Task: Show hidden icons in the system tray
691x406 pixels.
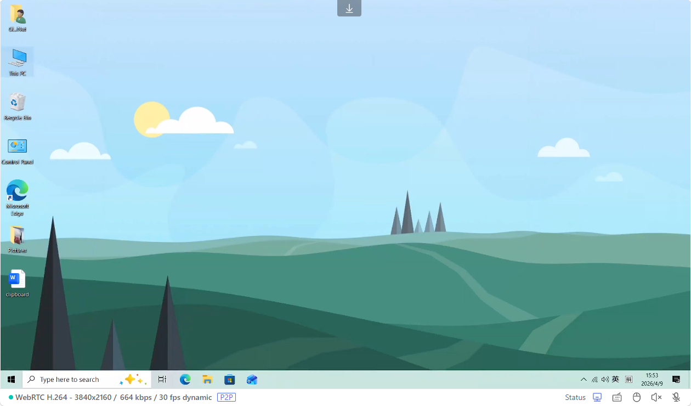Action: pyautogui.click(x=584, y=380)
